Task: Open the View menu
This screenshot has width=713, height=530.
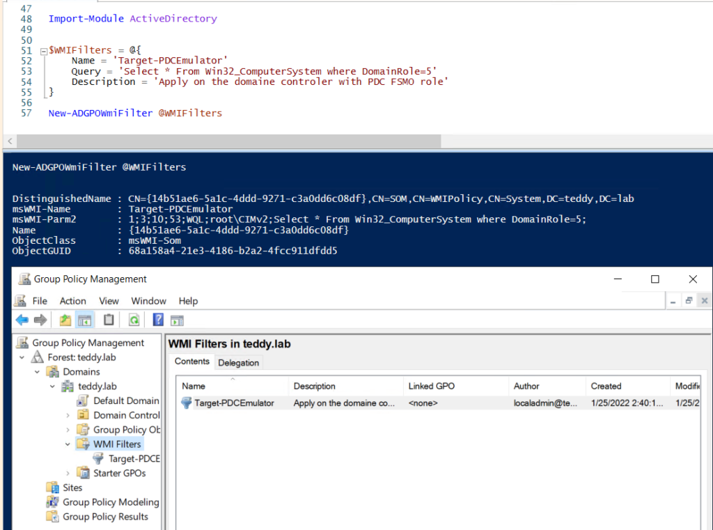Action: tap(109, 301)
